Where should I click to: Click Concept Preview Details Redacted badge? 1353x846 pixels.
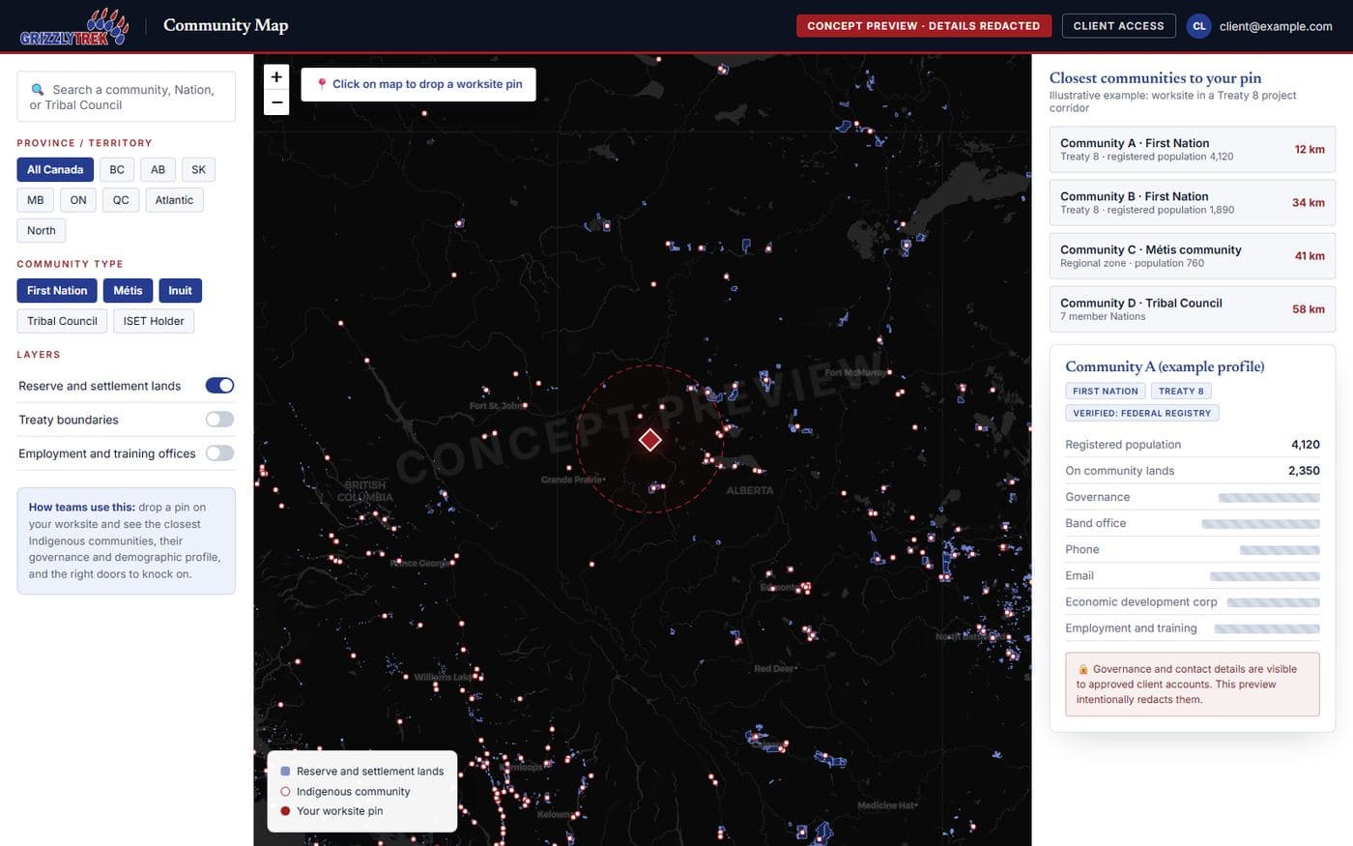pos(923,26)
